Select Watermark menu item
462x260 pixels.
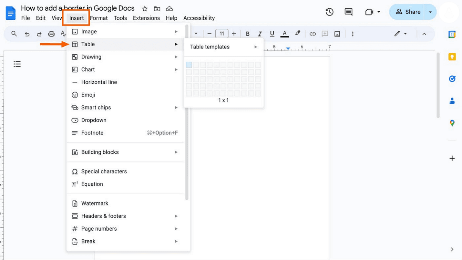(126, 203)
